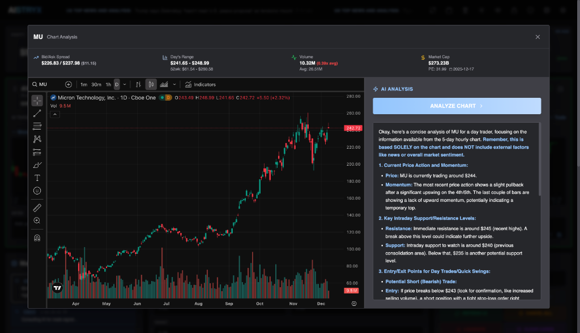Open the Indicators menu
The width and height of the screenshot is (580, 333).
(x=201, y=84)
